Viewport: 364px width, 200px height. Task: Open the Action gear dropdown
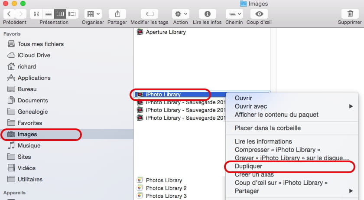[x=181, y=14]
